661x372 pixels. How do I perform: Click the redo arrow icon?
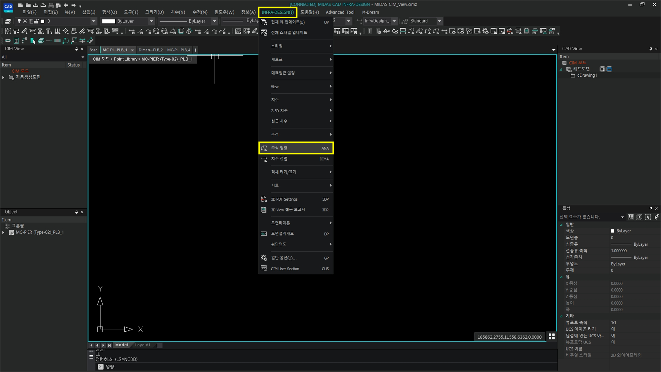tap(73, 5)
